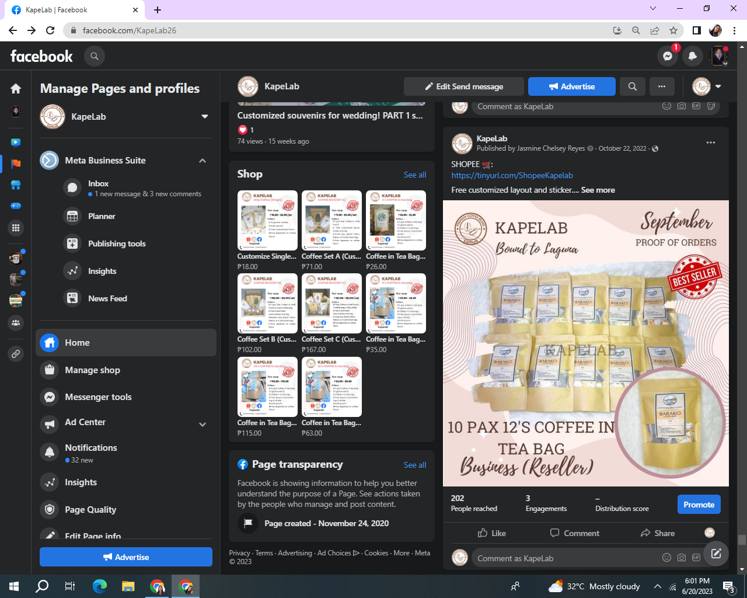Open the Windows Start menu
The image size is (747, 598).
(x=14, y=586)
